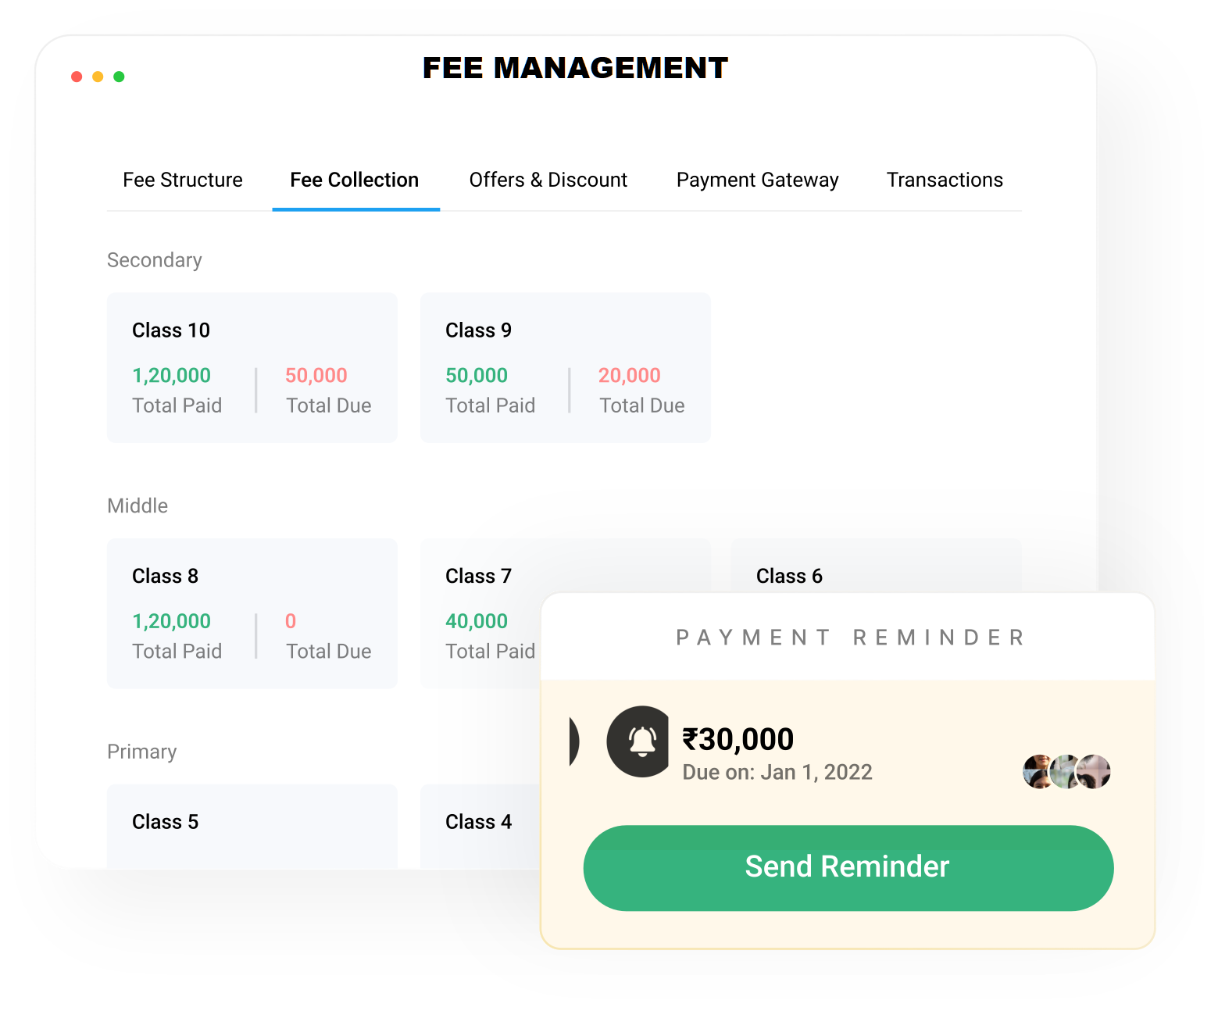Click the partially hidden dark circle icon
Viewport: 1218px width, 1011px height.
coord(574,741)
